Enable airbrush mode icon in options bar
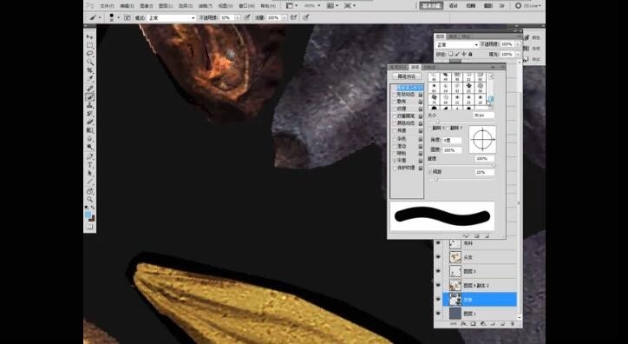Image resolution: width=628 pixels, height=344 pixels. click(x=294, y=17)
